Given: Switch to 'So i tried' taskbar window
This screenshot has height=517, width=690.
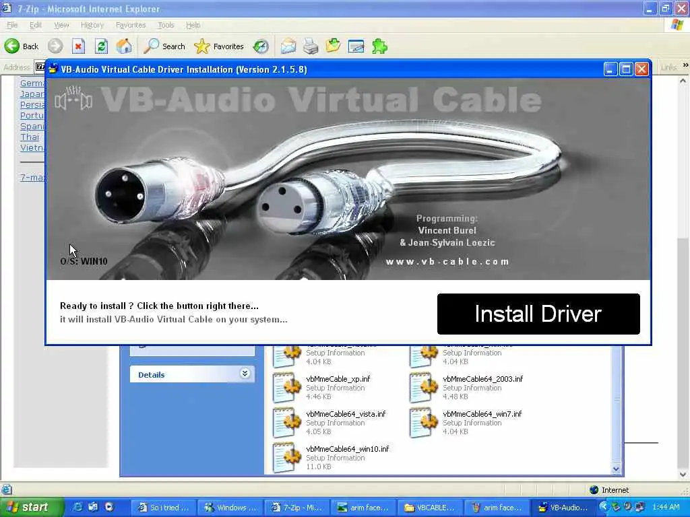Looking at the screenshot, I should click(163, 508).
